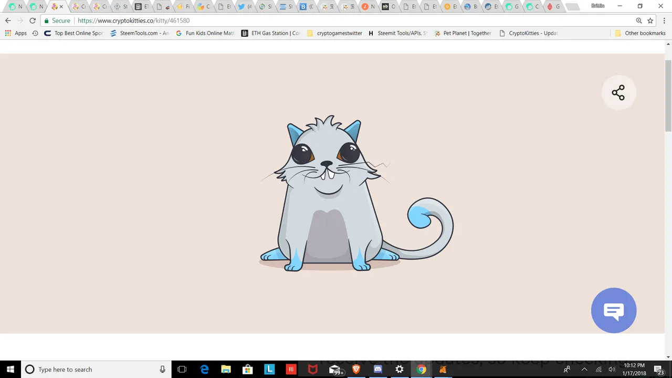Click the Secure padlock site info

tap(57, 20)
